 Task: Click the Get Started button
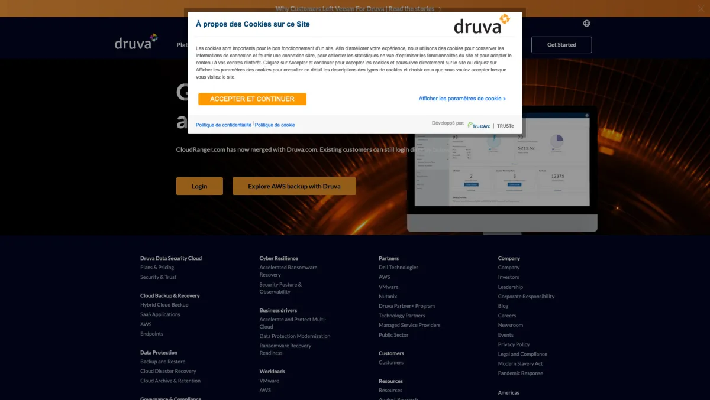(561, 45)
